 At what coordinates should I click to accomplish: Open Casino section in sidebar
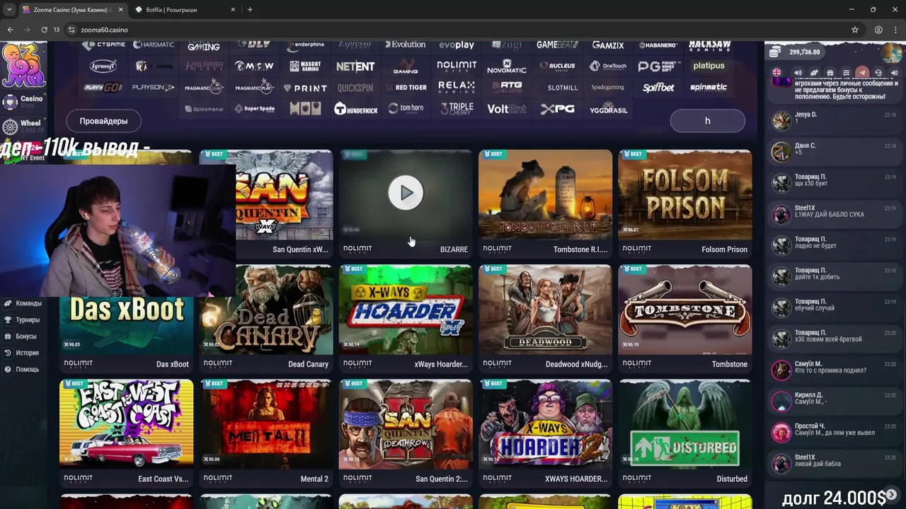pyautogui.click(x=23, y=101)
